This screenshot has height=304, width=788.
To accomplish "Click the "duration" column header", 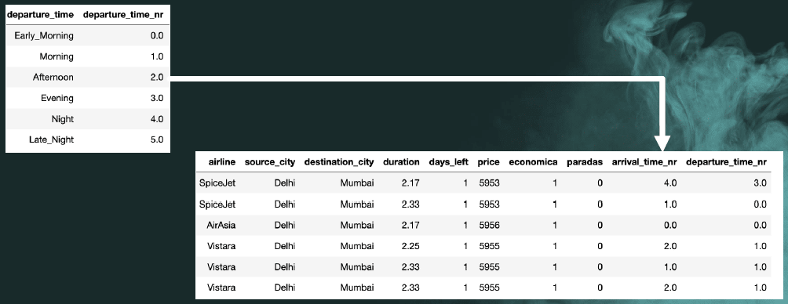I will point(401,162).
